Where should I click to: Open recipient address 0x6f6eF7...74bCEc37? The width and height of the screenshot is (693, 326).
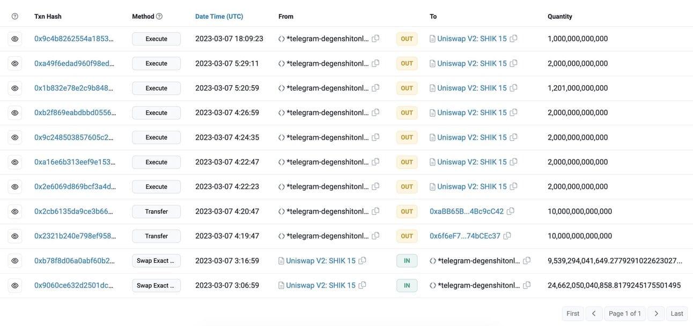tap(465, 236)
